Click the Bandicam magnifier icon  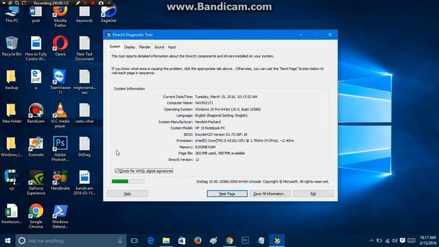tap(17, 3)
